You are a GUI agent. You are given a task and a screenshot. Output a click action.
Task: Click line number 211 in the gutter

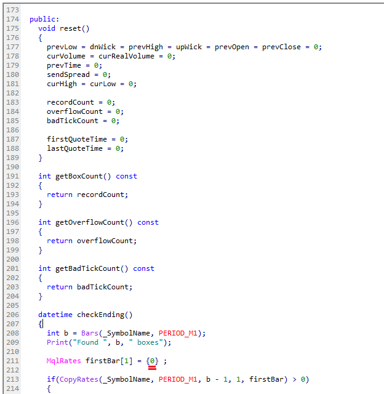12,361
